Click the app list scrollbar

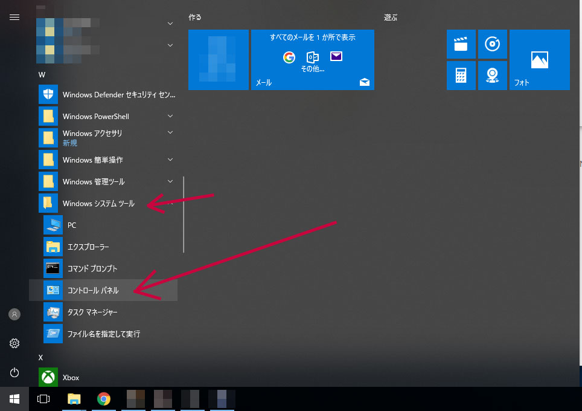point(184,215)
